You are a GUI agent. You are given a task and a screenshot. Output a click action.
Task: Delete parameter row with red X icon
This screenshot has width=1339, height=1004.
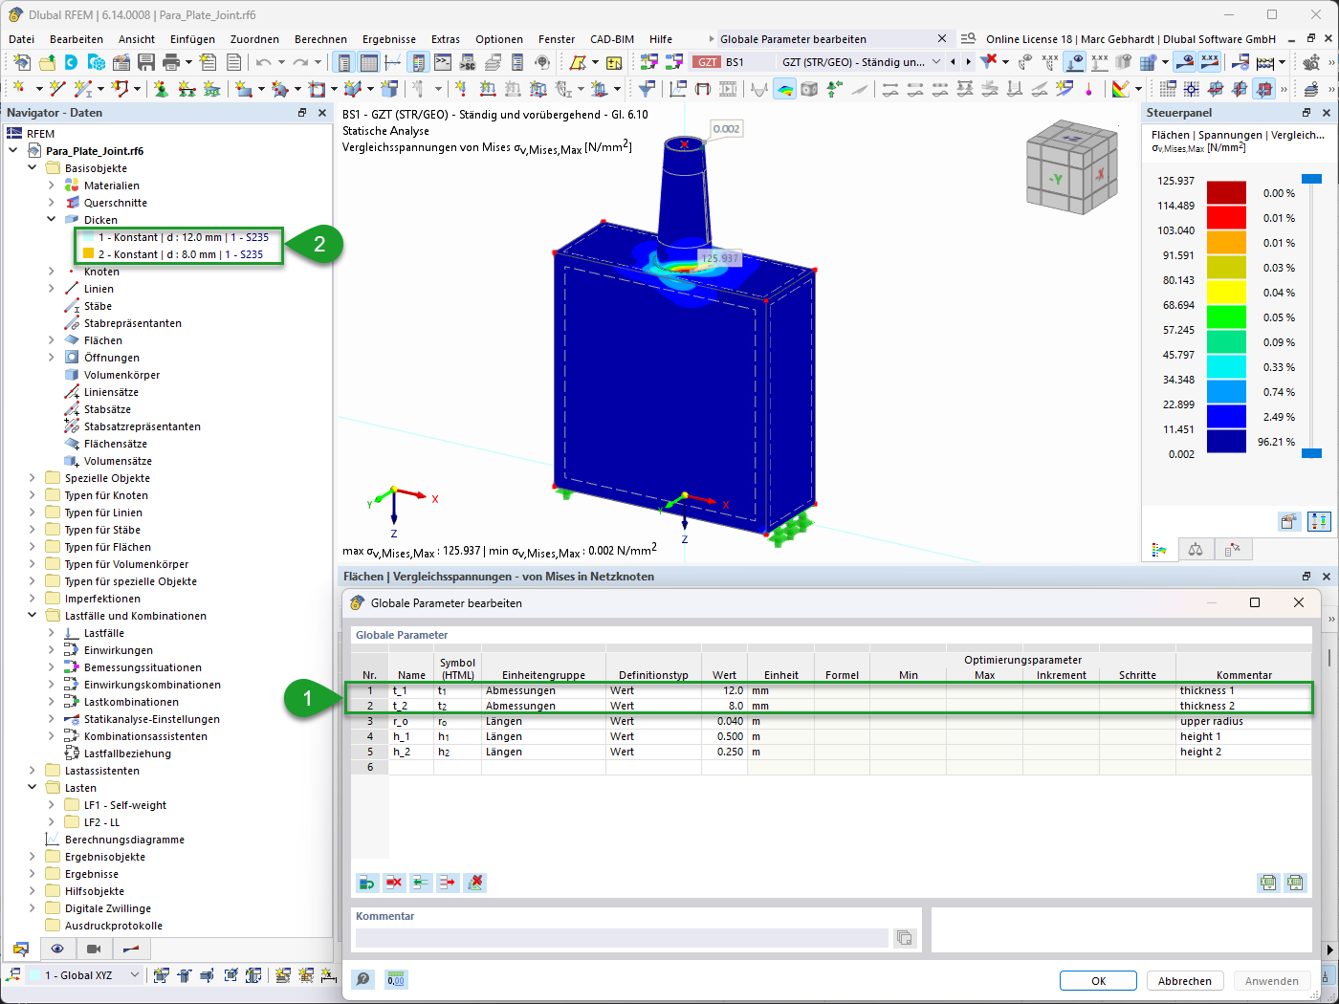click(x=394, y=883)
